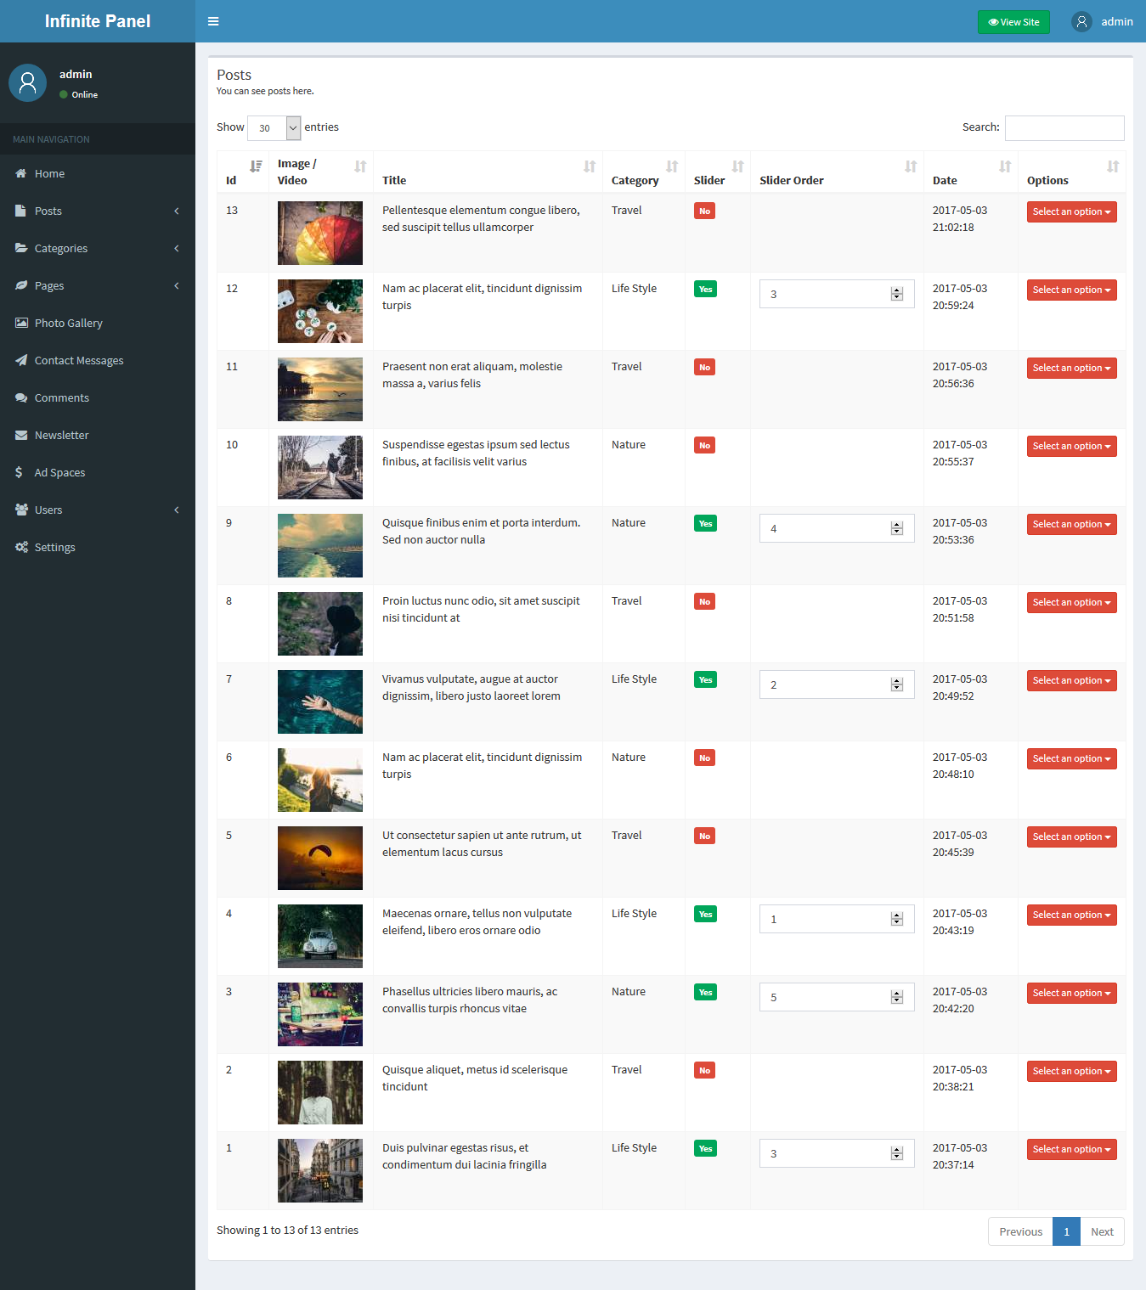Go to the Home menu item
The height and width of the screenshot is (1290, 1146).
coord(49,173)
